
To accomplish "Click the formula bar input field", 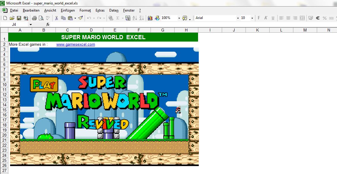I will tap(193, 24).
